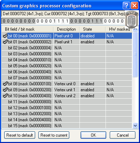Click the vertical scrollbar thumb
140x143 pixels.
tap(135, 54)
